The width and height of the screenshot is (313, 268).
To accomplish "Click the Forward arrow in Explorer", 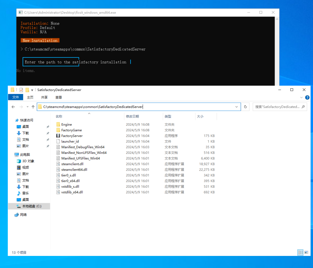I will 21,107.
